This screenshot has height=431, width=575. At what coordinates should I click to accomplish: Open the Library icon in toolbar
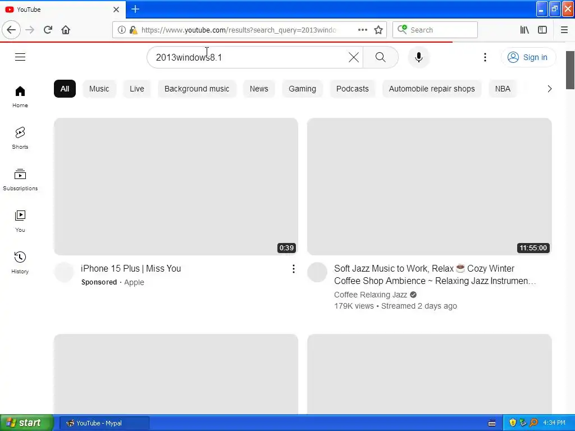tap(524, 30)
